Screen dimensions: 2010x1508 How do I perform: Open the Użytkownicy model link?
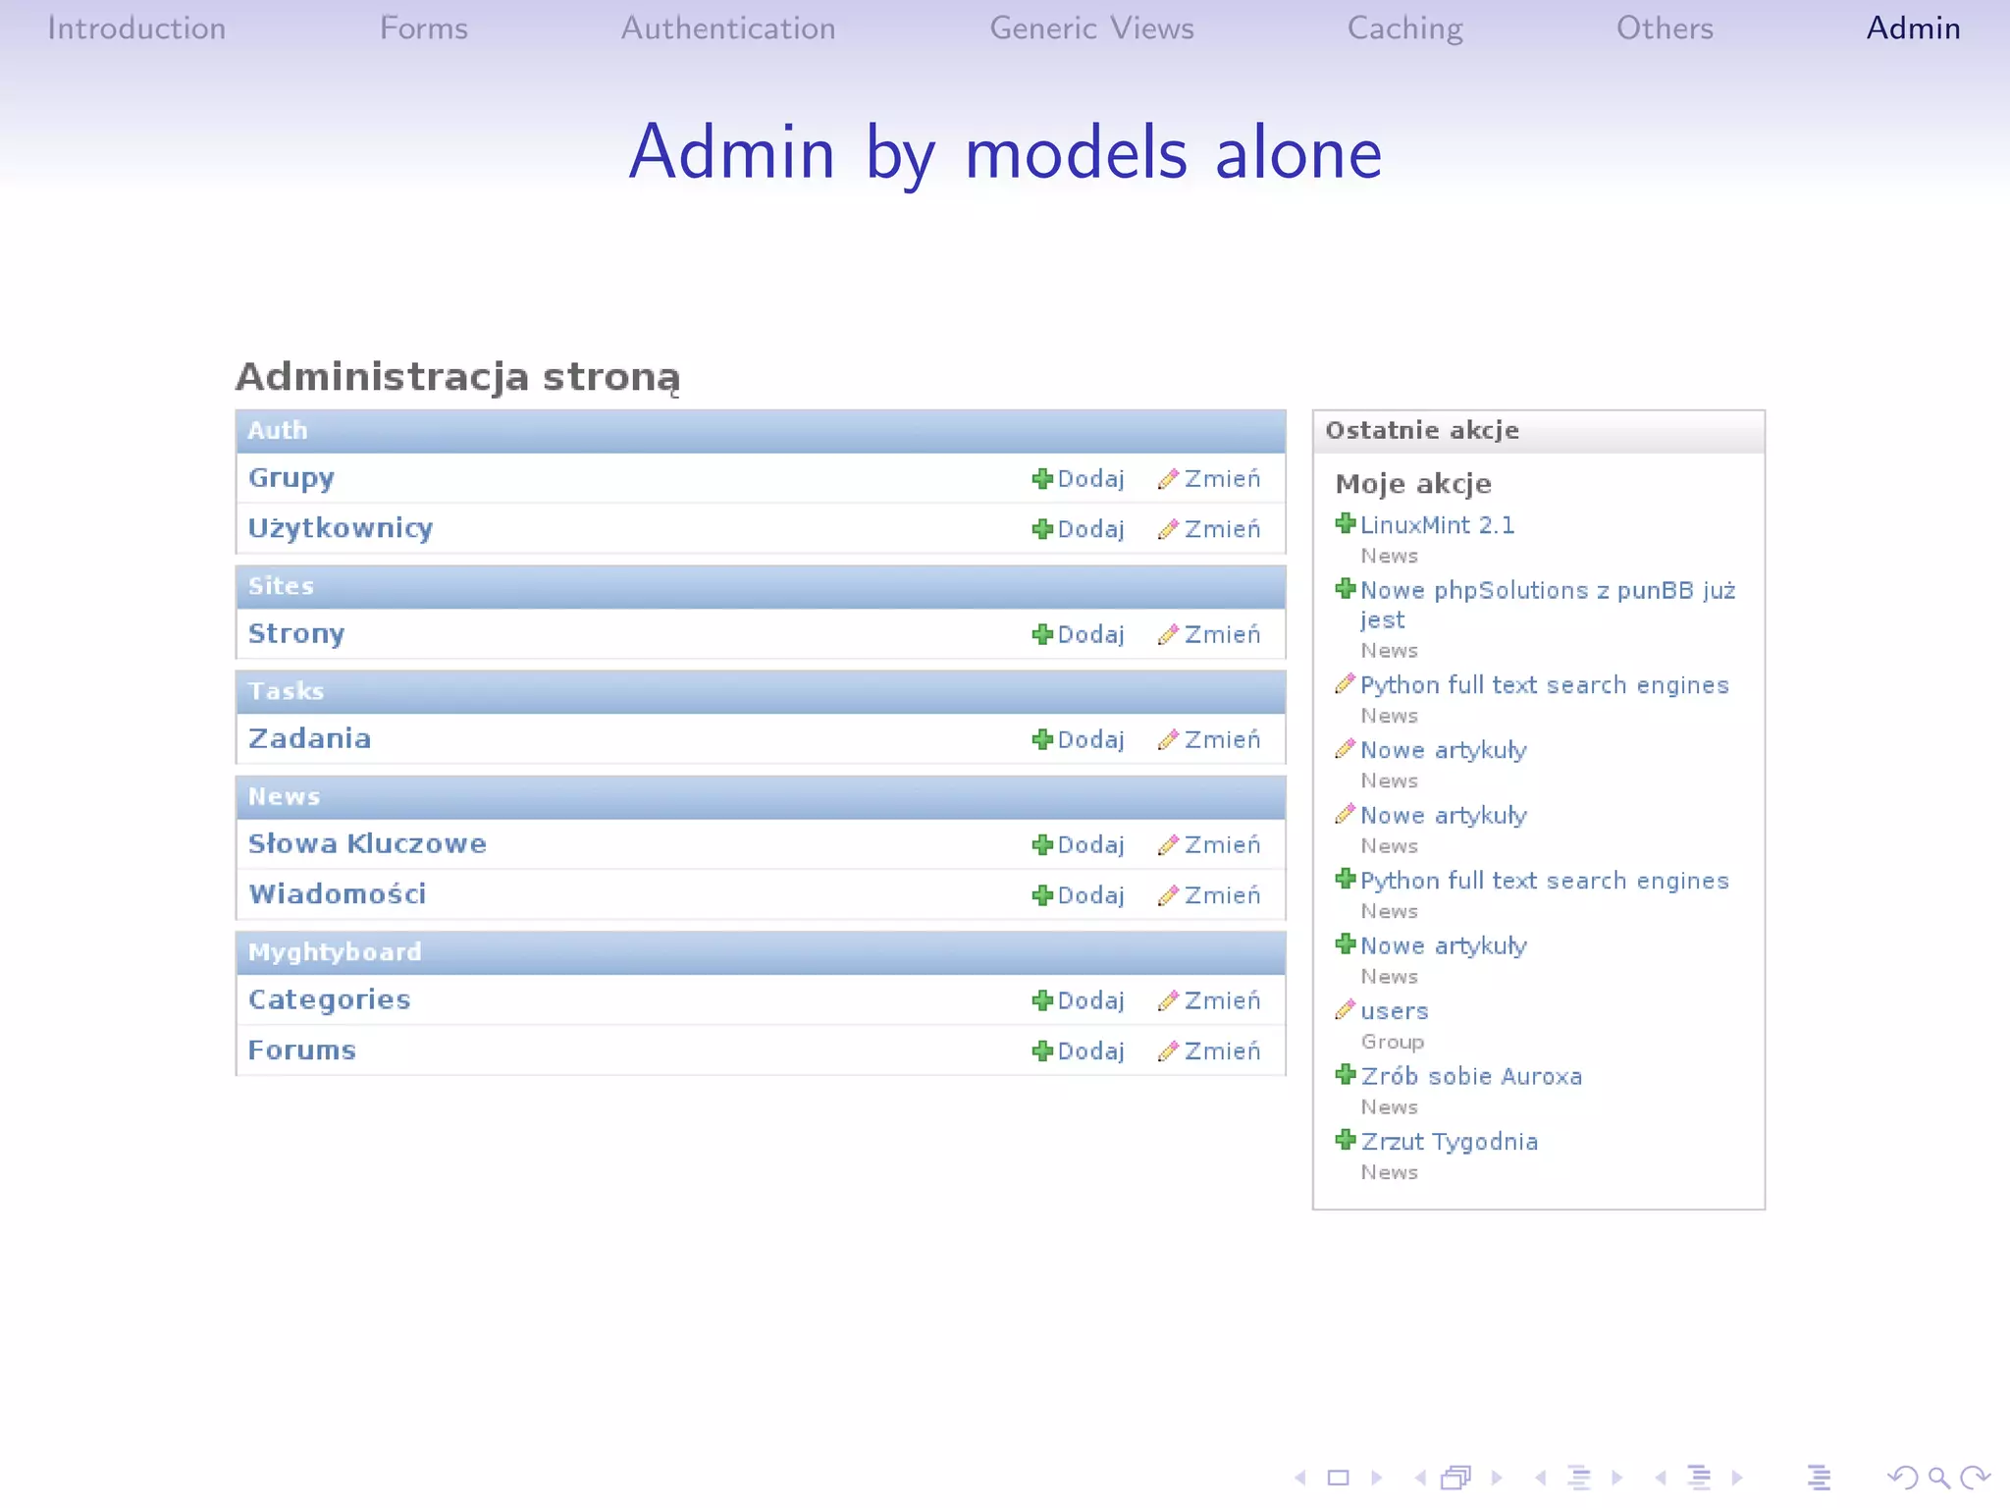341,529
